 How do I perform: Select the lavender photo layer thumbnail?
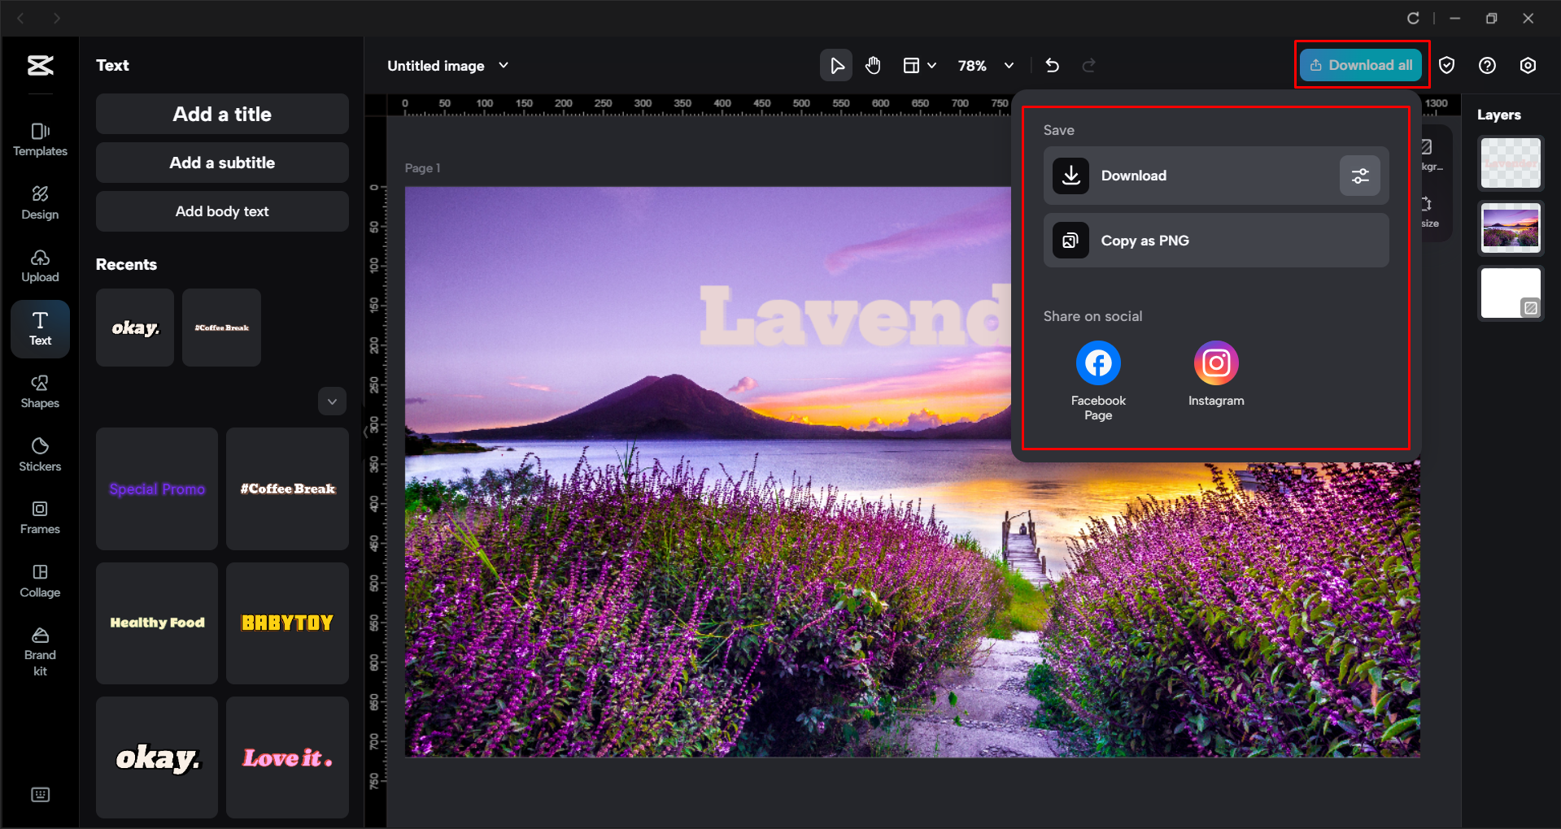[1510, 228]
